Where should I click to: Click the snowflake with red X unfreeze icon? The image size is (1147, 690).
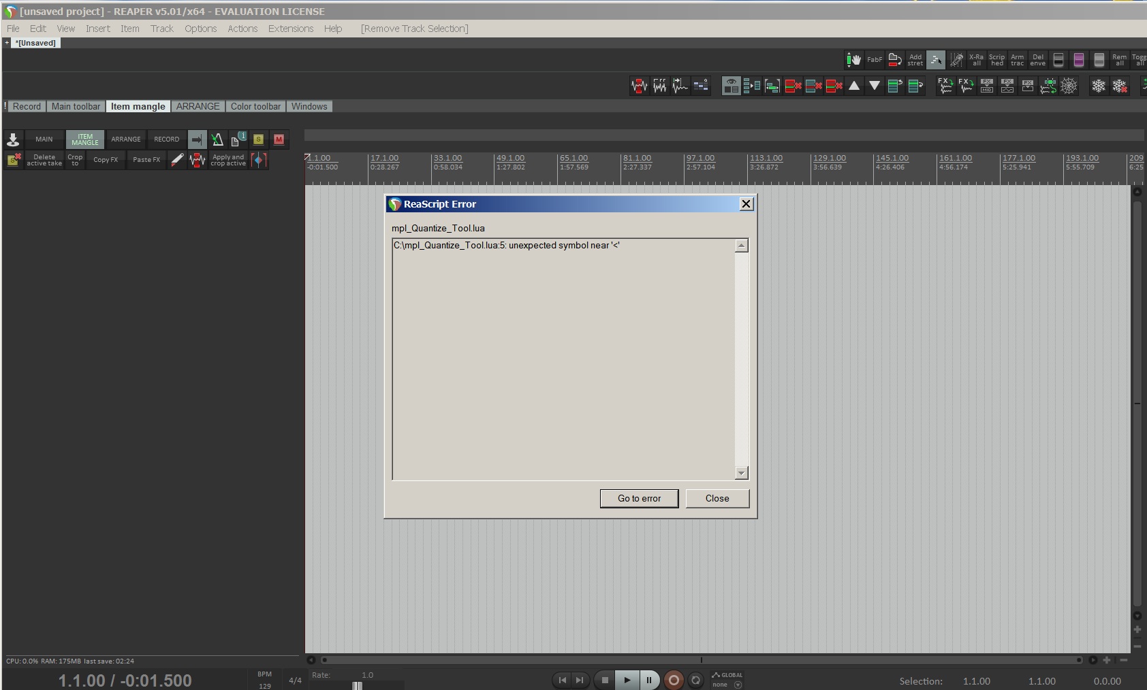pyautogui.click(x=1119, y=86)
